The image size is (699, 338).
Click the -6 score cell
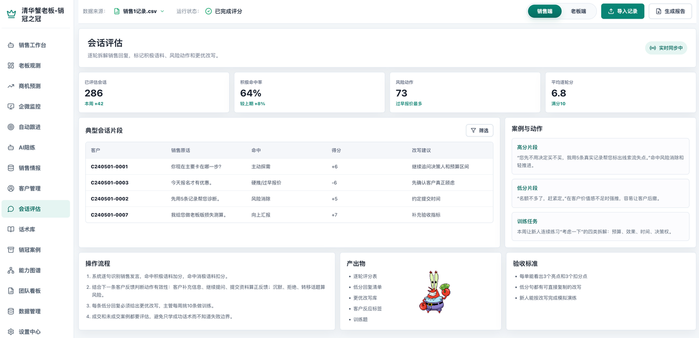pos(334,182)
